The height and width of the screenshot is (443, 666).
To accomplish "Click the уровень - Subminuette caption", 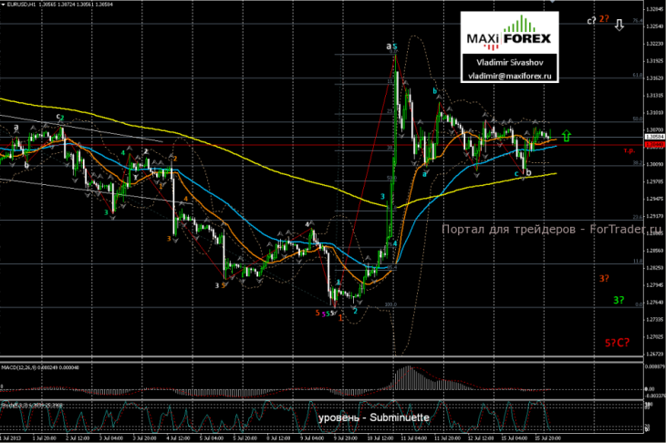I will coord(374,417).
